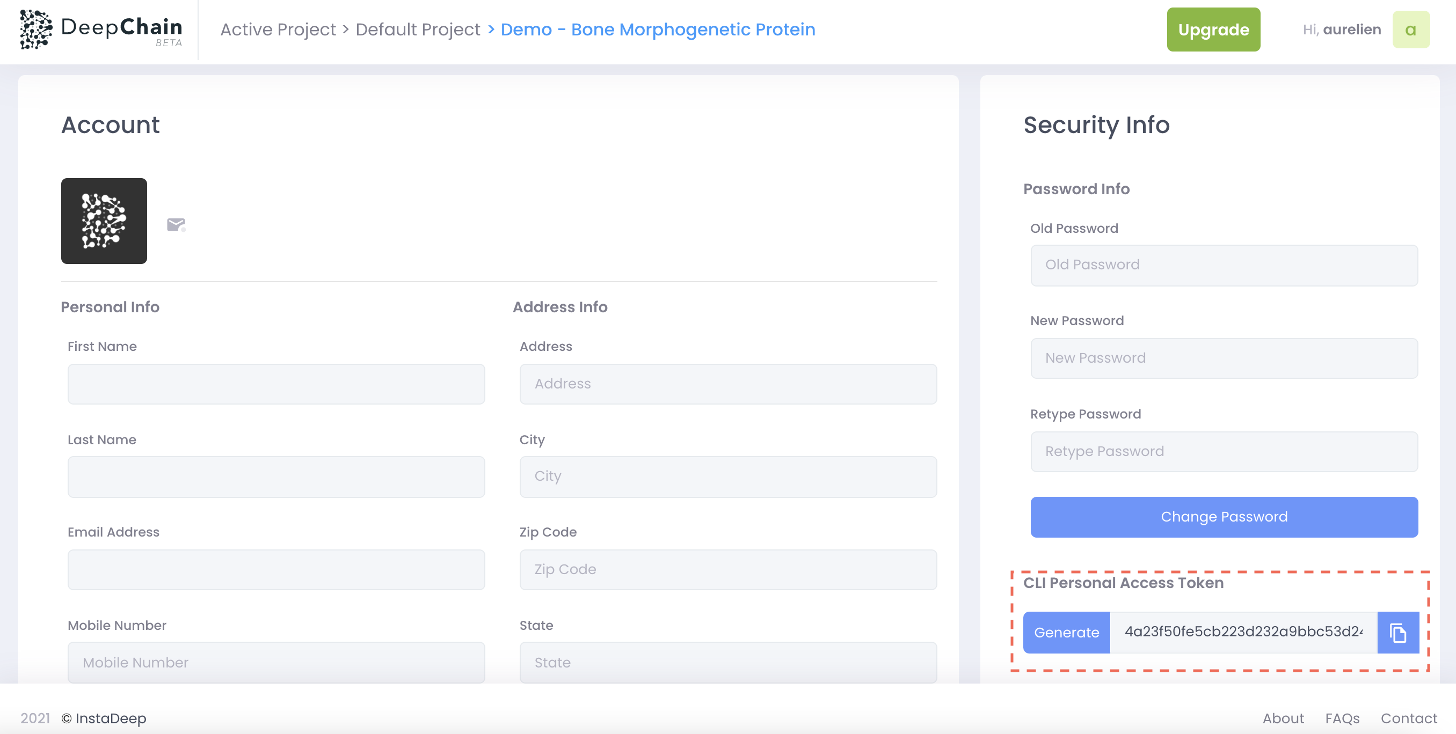The image size is (1456, 734).
Task: Click the envelope mail icon
Action: (176, 225)
